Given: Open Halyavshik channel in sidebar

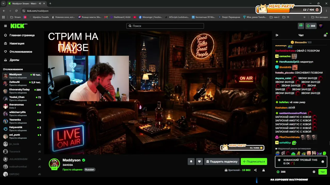Looking at the screenshot, I should pyautogui.click(x=22, y=129).
